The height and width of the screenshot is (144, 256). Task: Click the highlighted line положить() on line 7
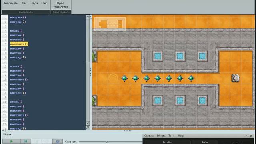(19, 44)
